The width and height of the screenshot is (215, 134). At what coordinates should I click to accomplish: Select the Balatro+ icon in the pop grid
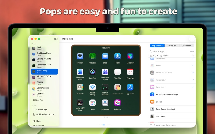117,103
